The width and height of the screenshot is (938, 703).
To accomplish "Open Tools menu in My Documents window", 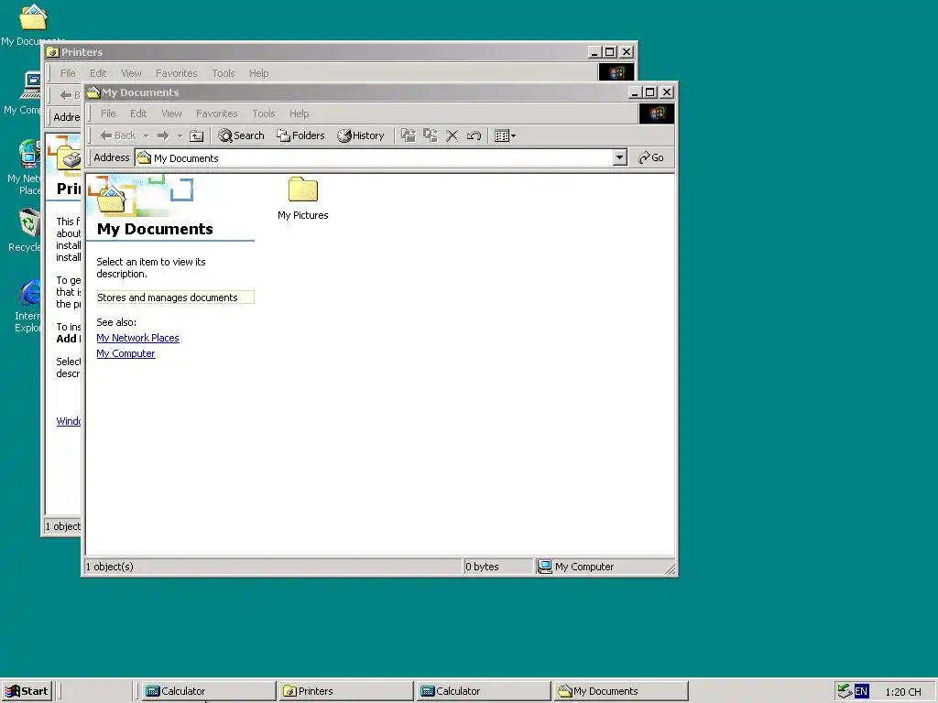I will pyautogui.click(x=263, y=114).
